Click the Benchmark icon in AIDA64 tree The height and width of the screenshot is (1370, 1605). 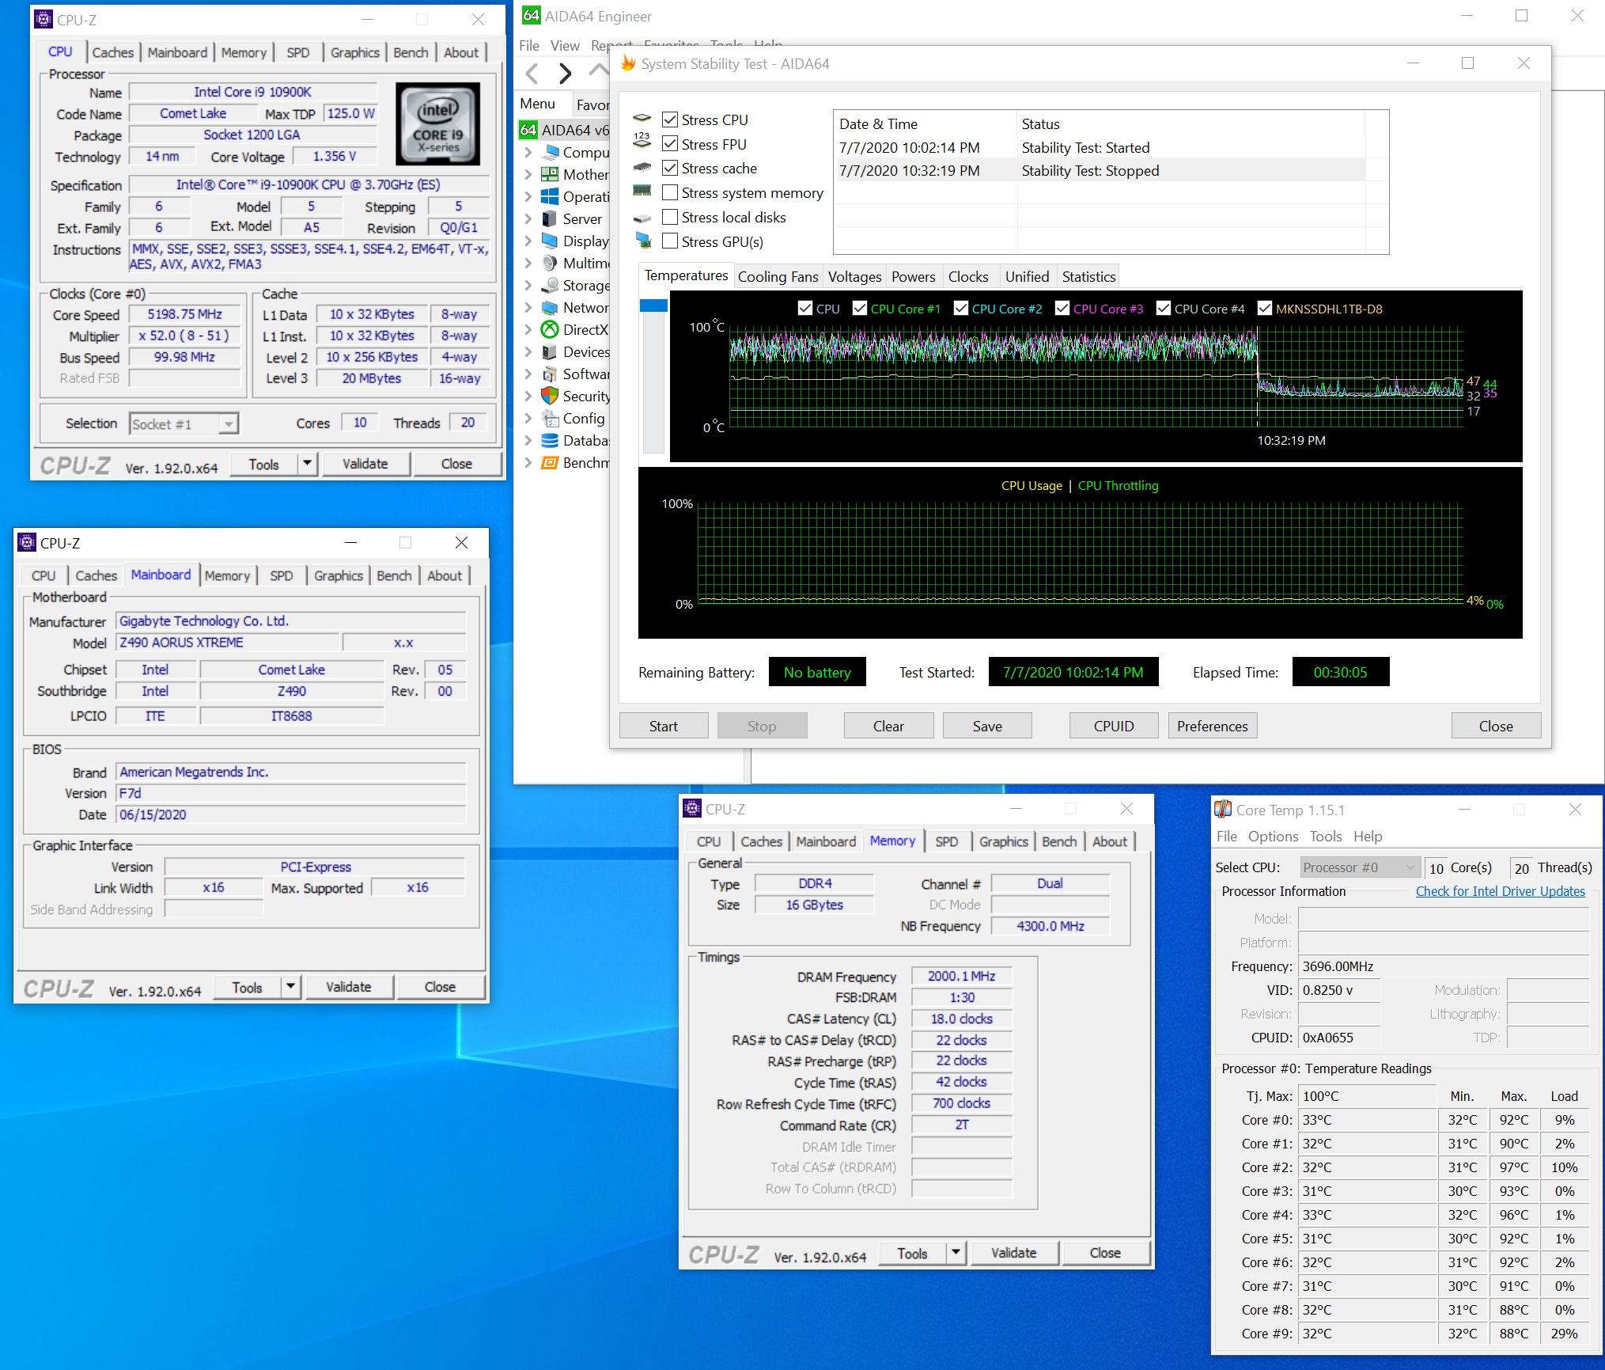550,462
